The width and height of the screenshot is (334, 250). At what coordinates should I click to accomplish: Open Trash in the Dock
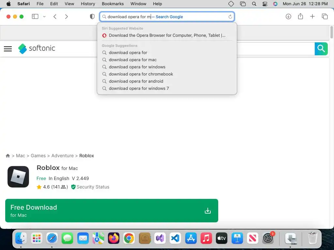[312, 238]
